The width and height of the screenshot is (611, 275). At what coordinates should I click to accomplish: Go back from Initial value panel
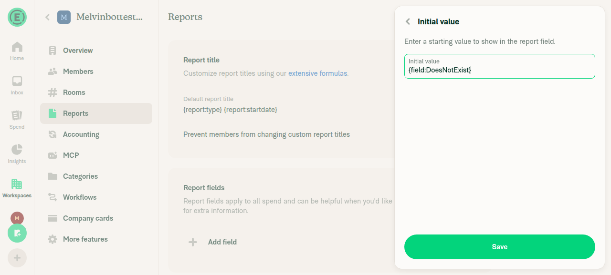tap(408, 21)
